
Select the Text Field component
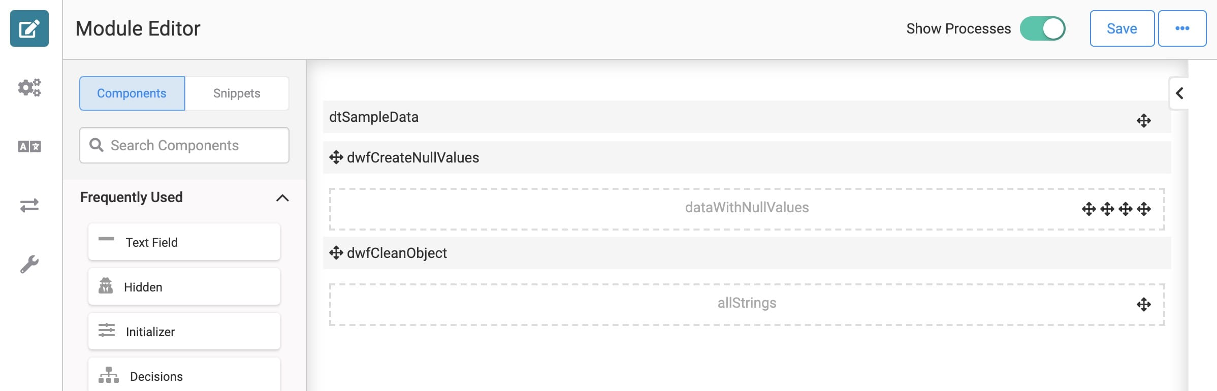[184, 242]
